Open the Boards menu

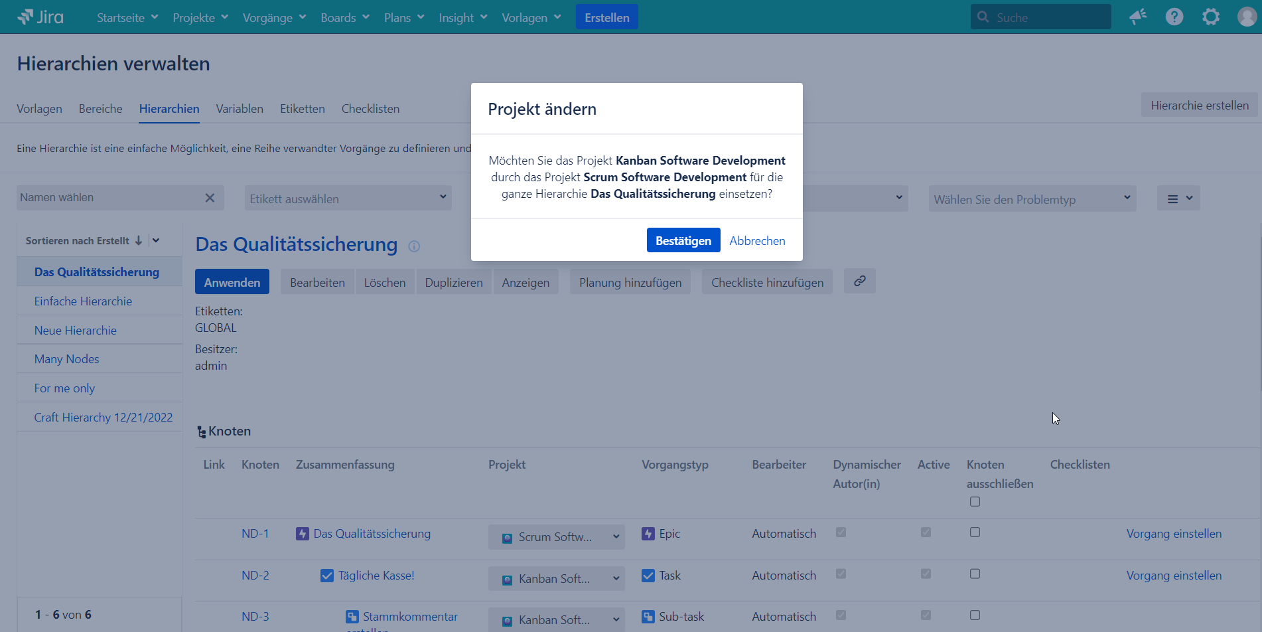pyautogui.click(x=344, y=18)
